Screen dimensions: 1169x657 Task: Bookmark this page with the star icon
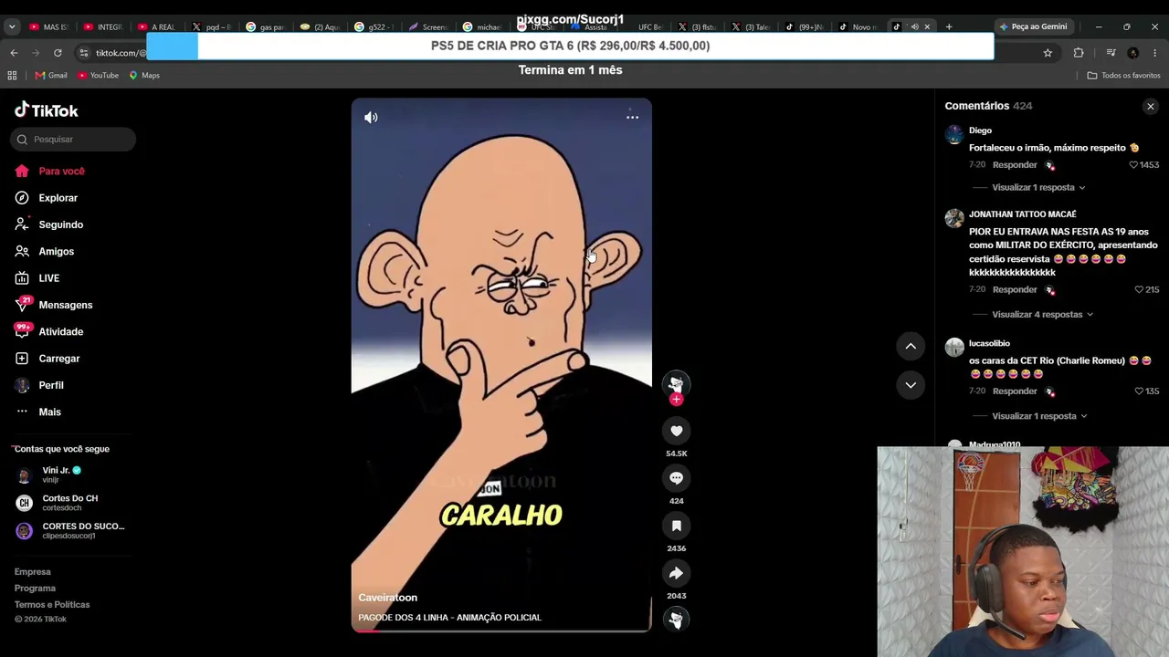click(x=1048, y=53)
